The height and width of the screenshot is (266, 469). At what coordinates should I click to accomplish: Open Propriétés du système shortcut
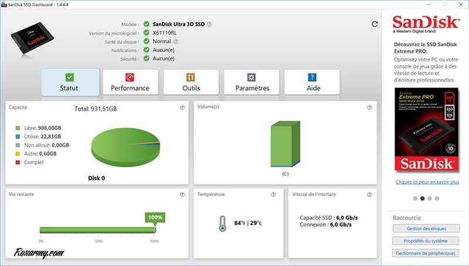coord(426,240)
